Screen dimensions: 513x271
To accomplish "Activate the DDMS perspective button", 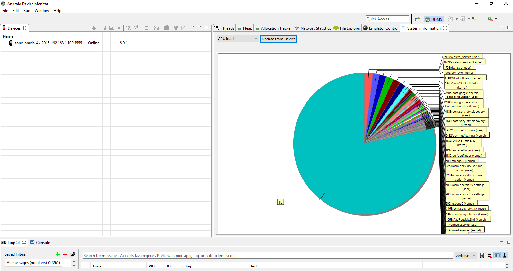I will pos(434,19).
